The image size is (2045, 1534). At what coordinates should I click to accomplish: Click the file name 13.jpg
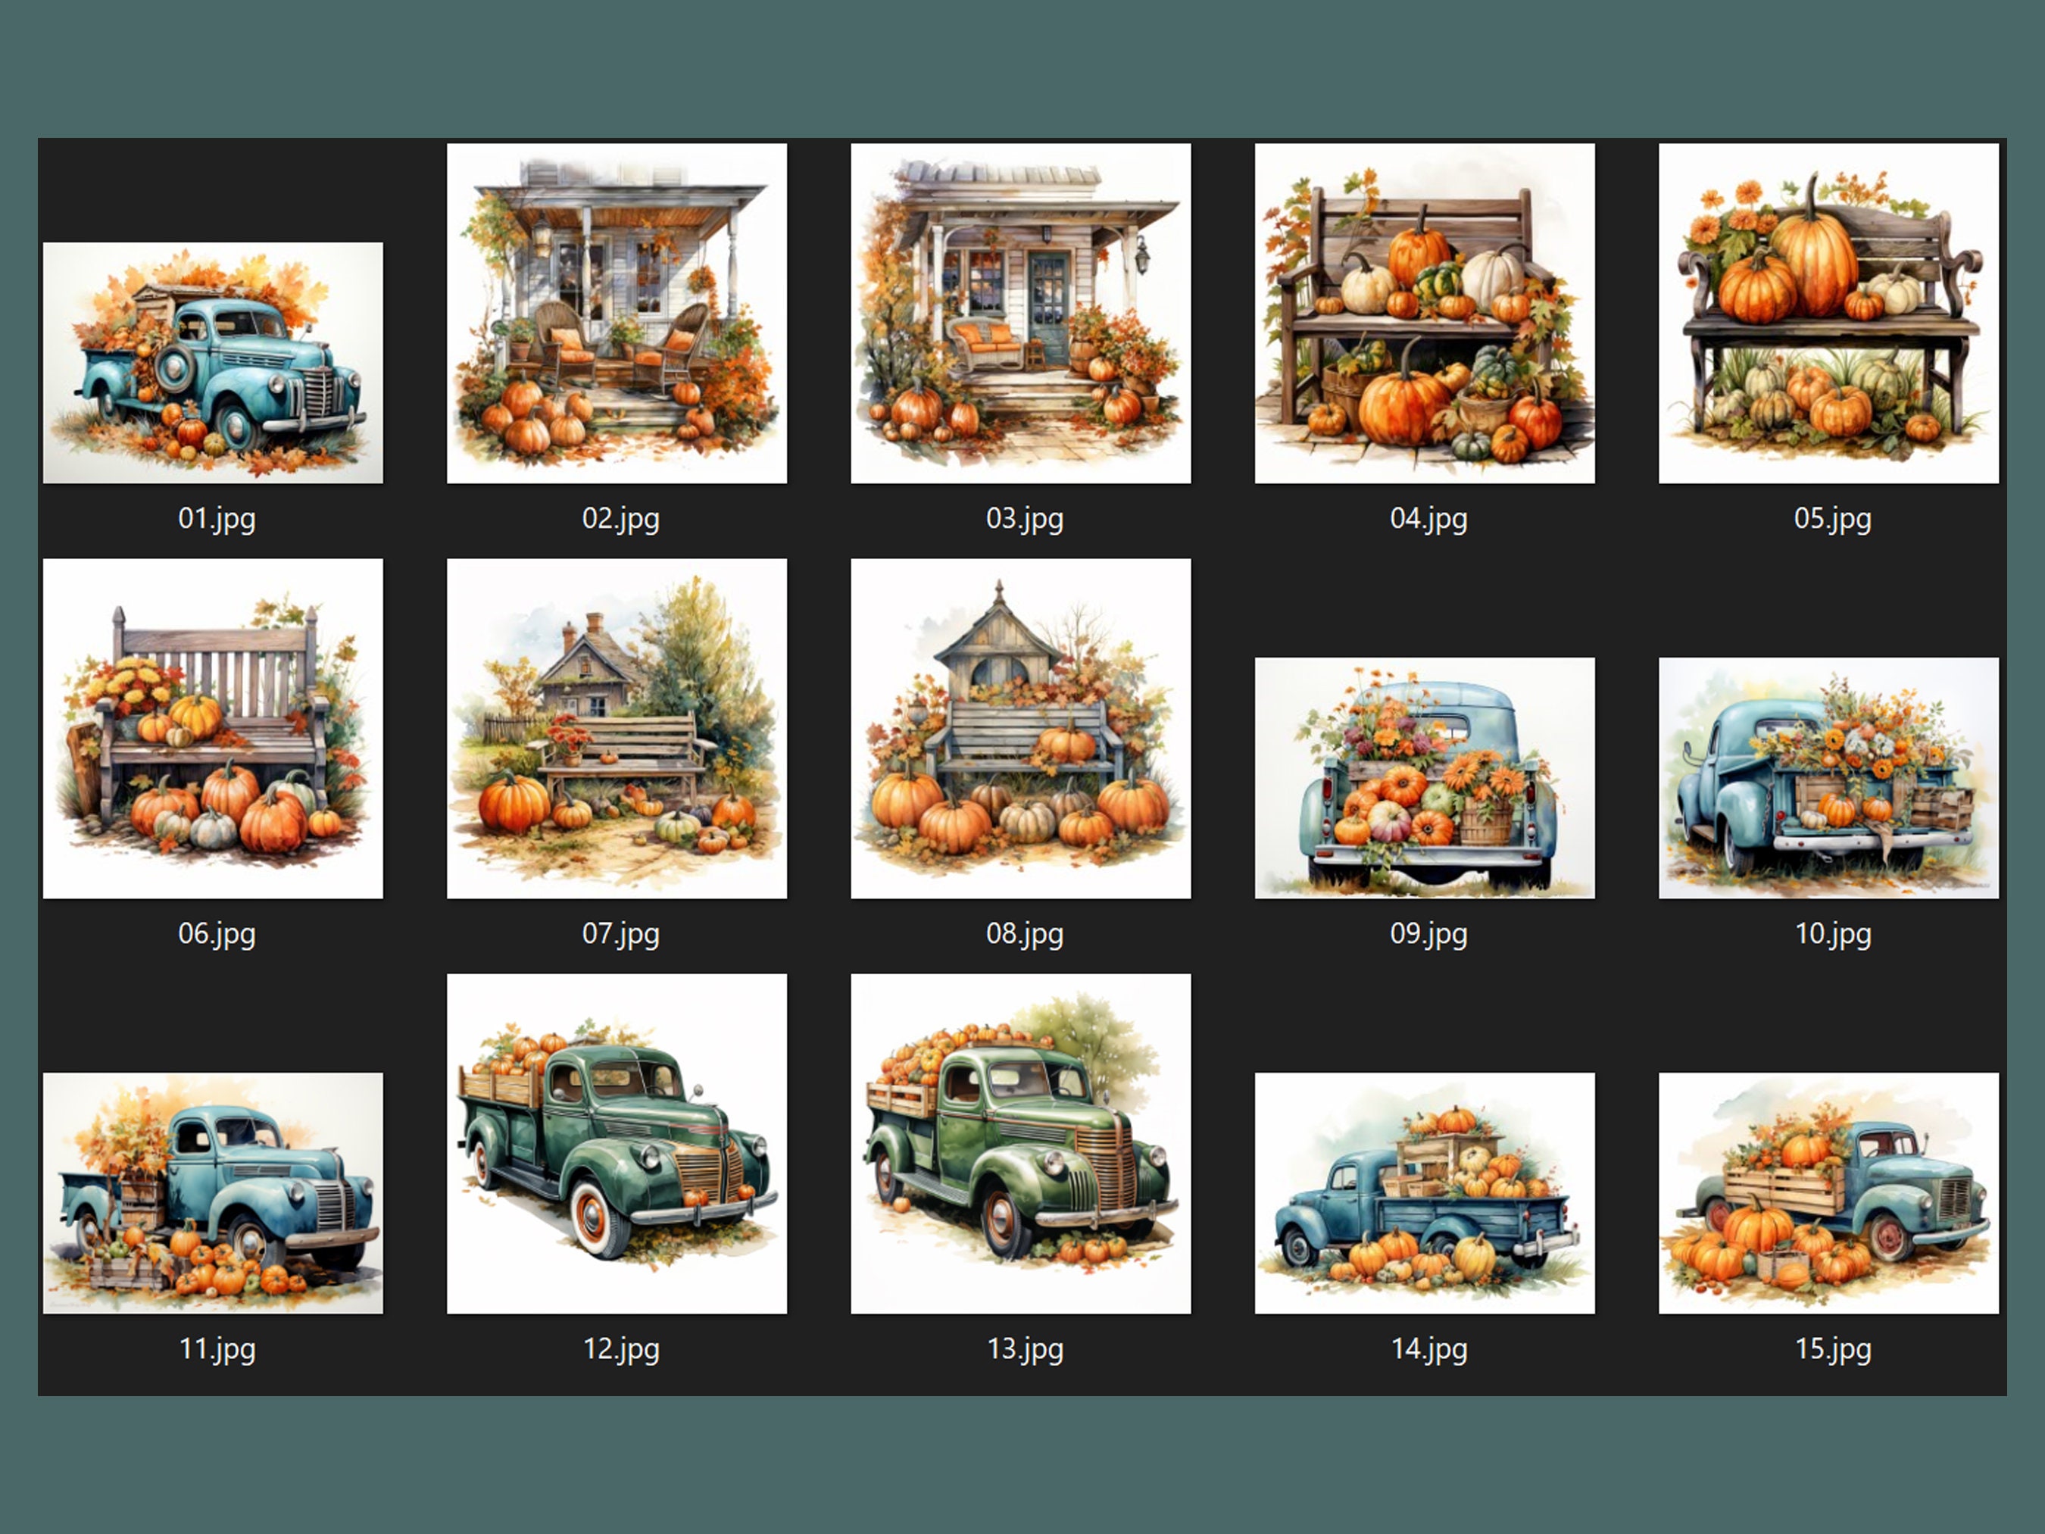[x=1026, y=1349]
